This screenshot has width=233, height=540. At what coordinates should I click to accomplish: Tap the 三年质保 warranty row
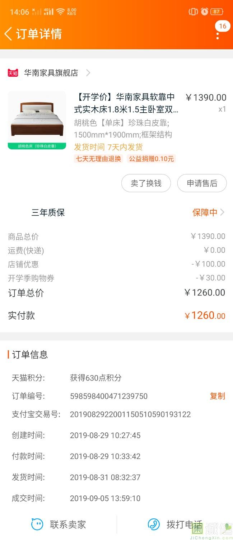tap(48, 212)
